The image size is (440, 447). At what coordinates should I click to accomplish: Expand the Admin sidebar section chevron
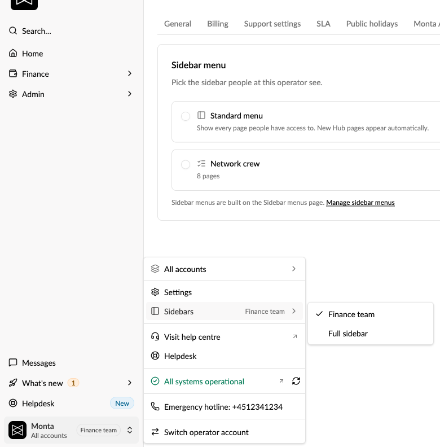pos(130,94)
